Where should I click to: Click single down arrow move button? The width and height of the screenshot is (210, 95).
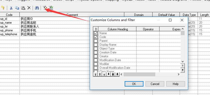click(x=108, y=74)
